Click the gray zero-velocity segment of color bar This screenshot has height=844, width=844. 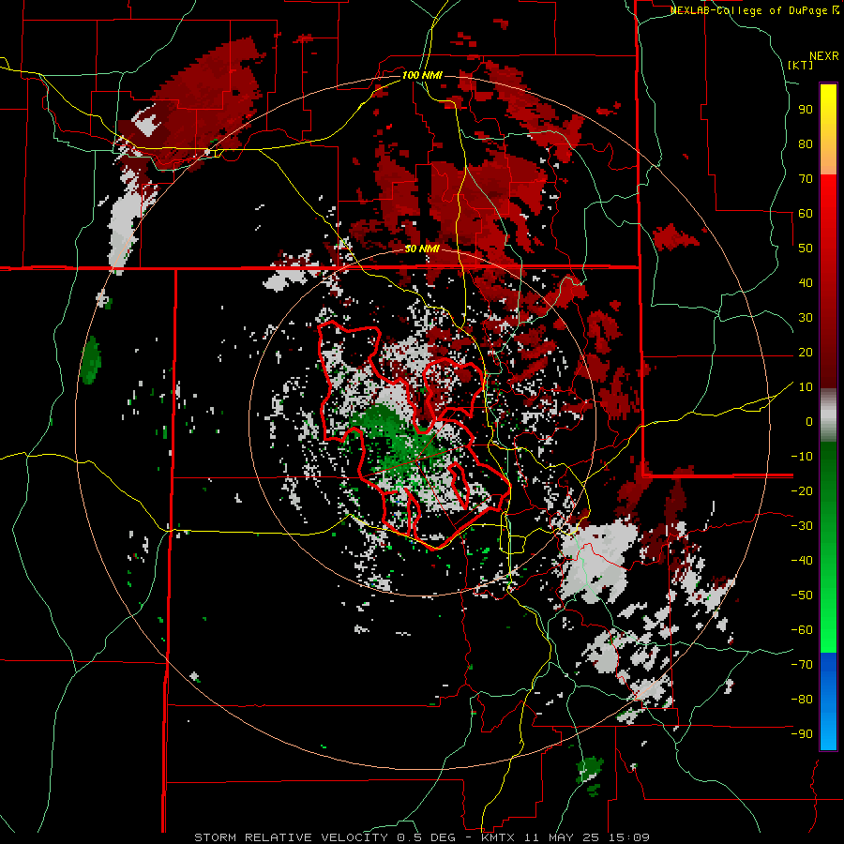click(x=828, y=417)
